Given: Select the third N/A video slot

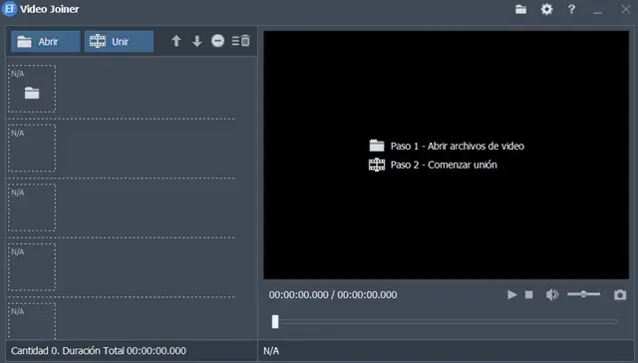Looking at the screenshot, I should 32,207.
